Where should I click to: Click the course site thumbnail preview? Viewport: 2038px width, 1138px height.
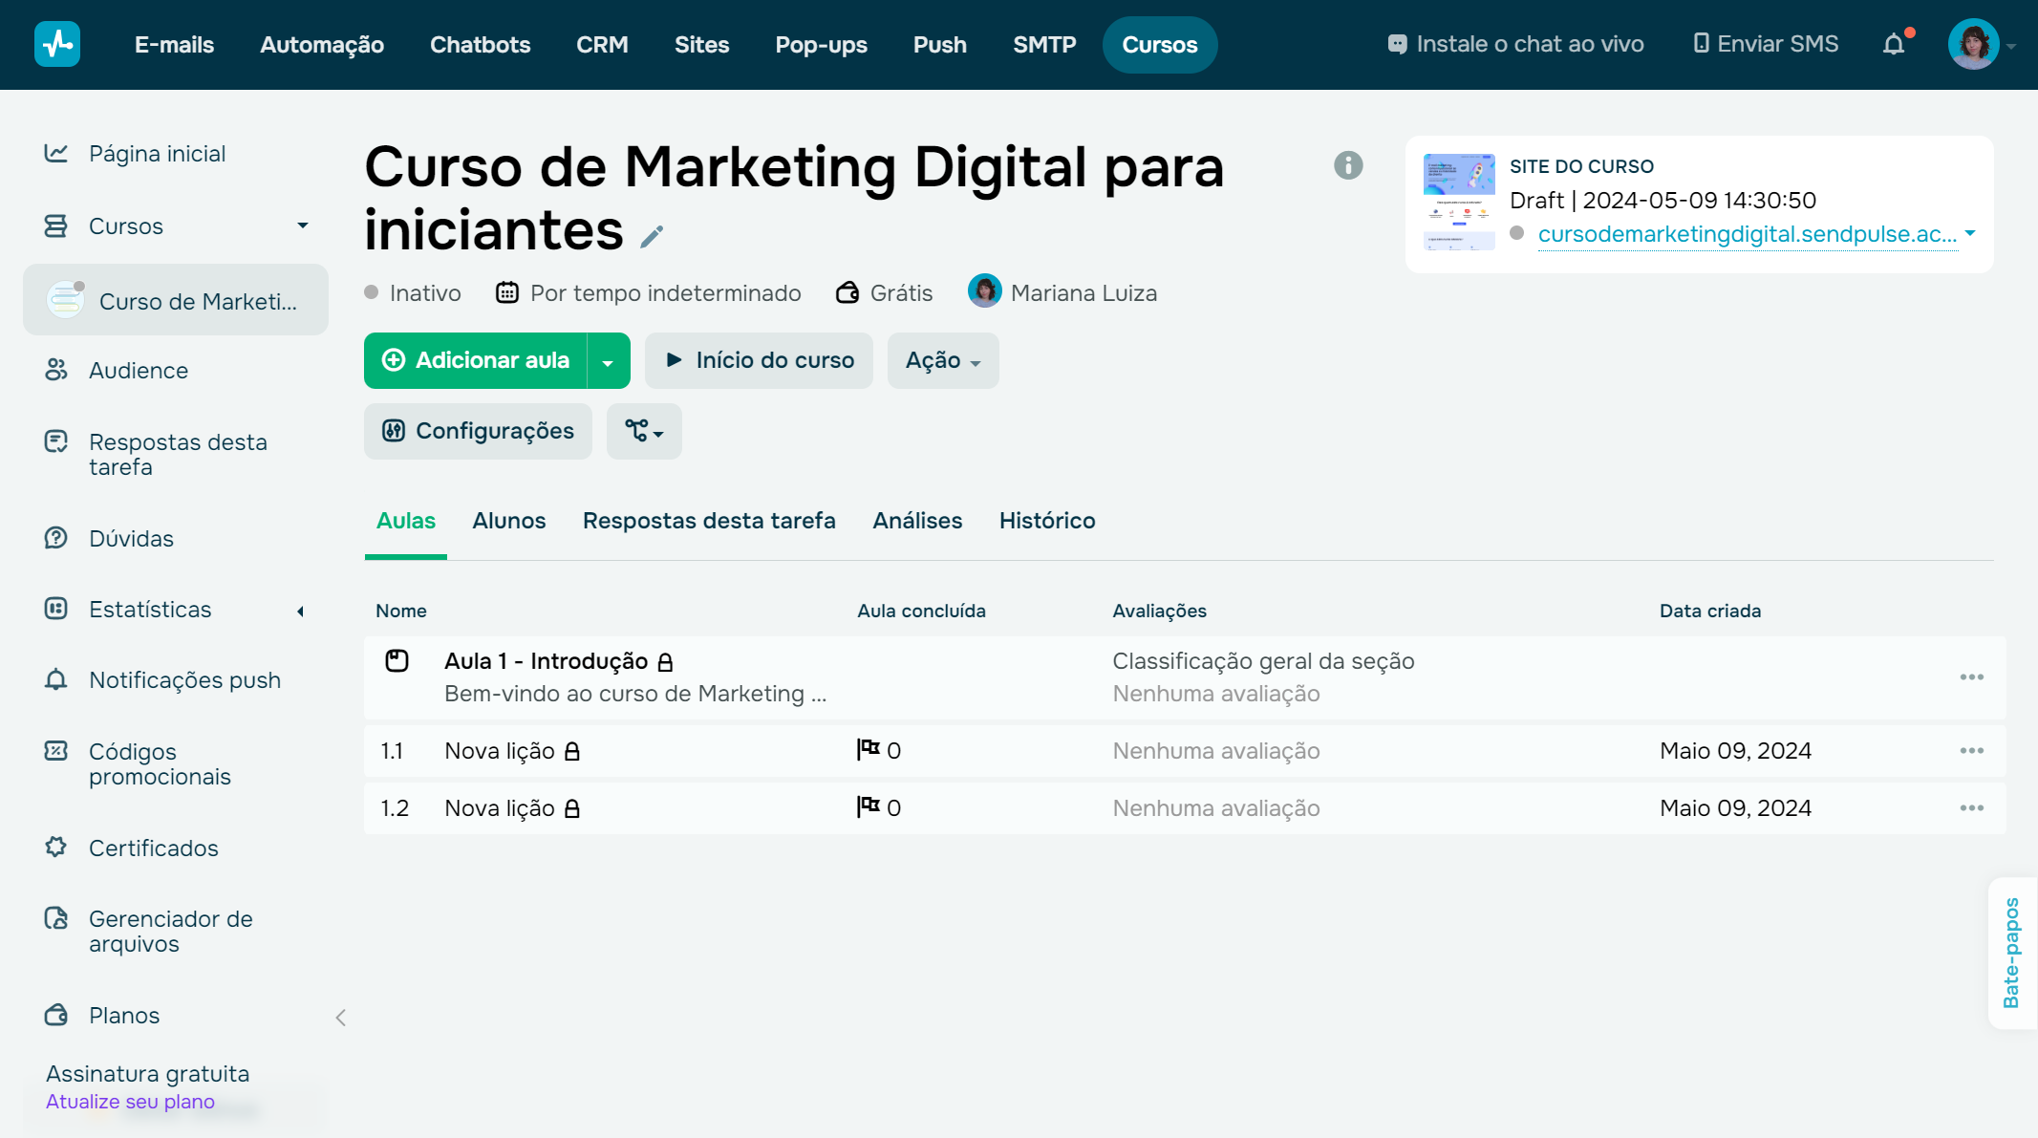pyautogui.click(x=1458, y=201)
